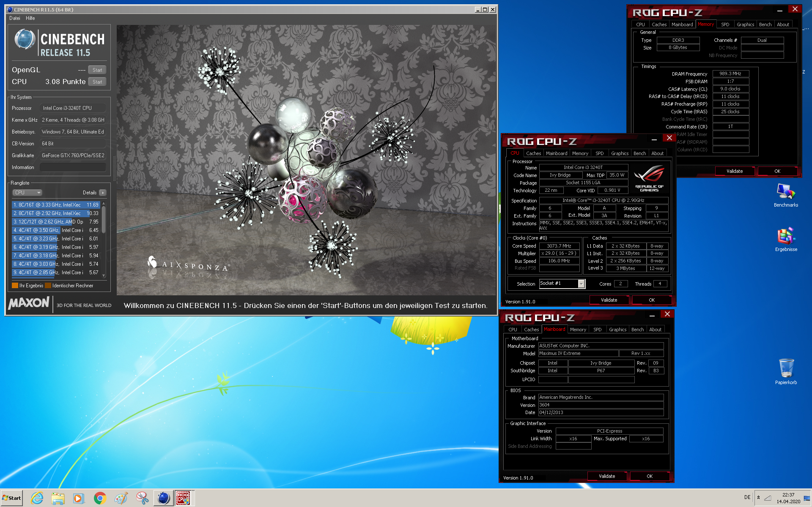
Task: Select ranking entry 4C/4T @ 2.85 GHz
Action: click(x=56, y=273)
